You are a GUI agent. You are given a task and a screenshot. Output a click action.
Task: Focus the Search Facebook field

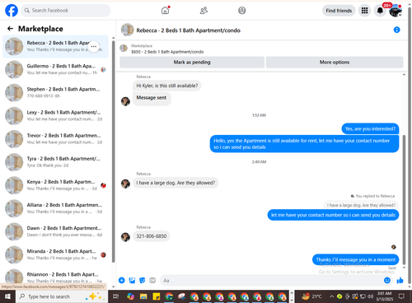coord(66,11)
